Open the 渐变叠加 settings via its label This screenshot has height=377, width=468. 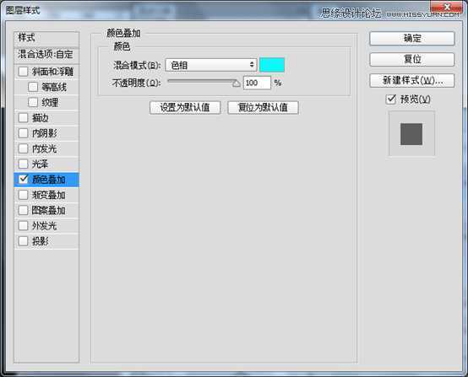49,195
